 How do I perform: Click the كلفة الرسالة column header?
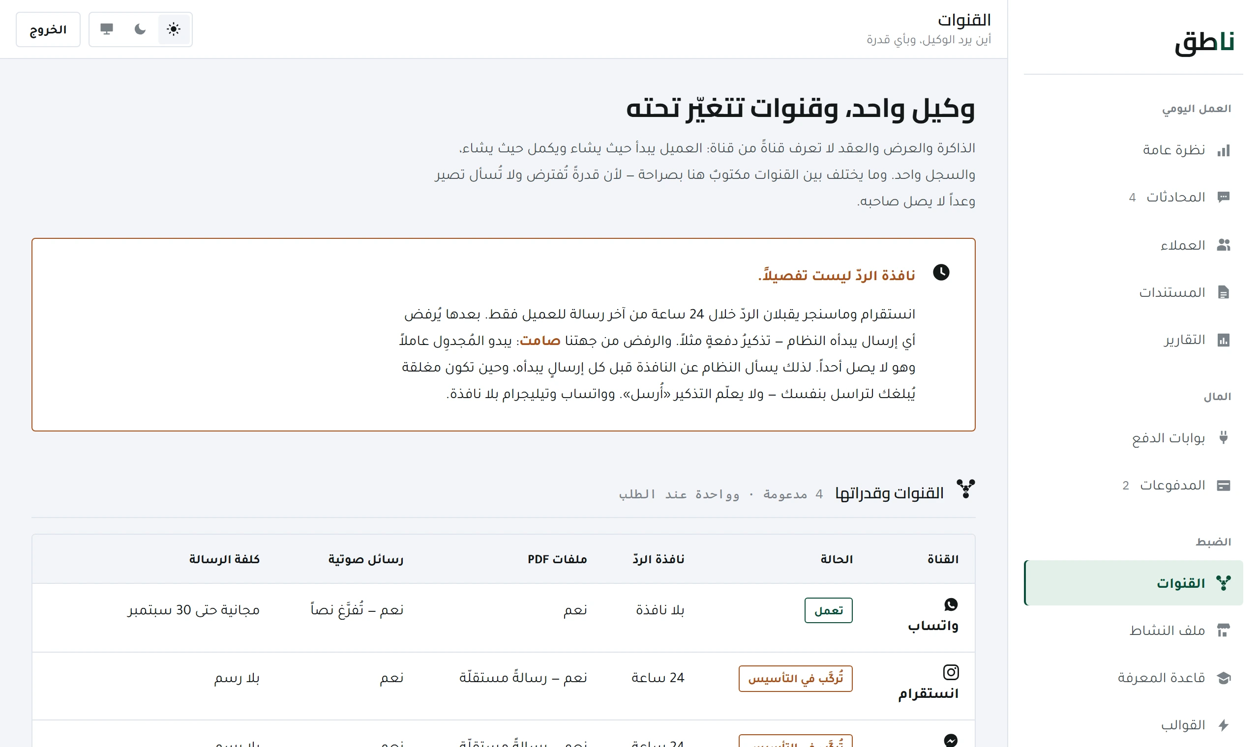tap(224, 559)
